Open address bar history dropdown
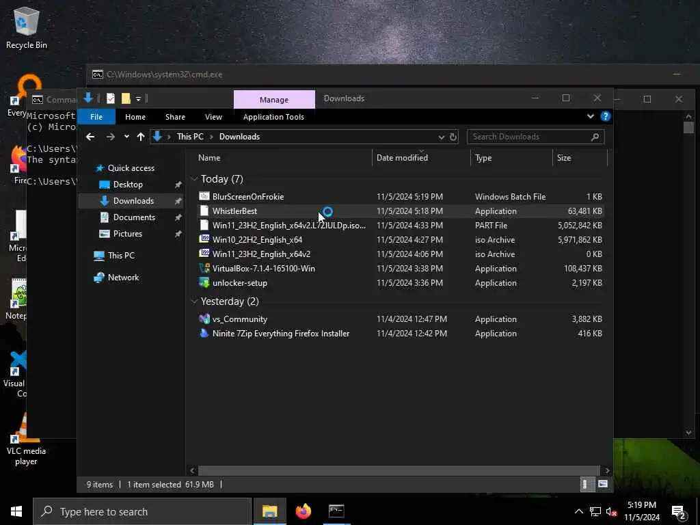Screen dimensions: 700x525 click(x=441, y=137)
